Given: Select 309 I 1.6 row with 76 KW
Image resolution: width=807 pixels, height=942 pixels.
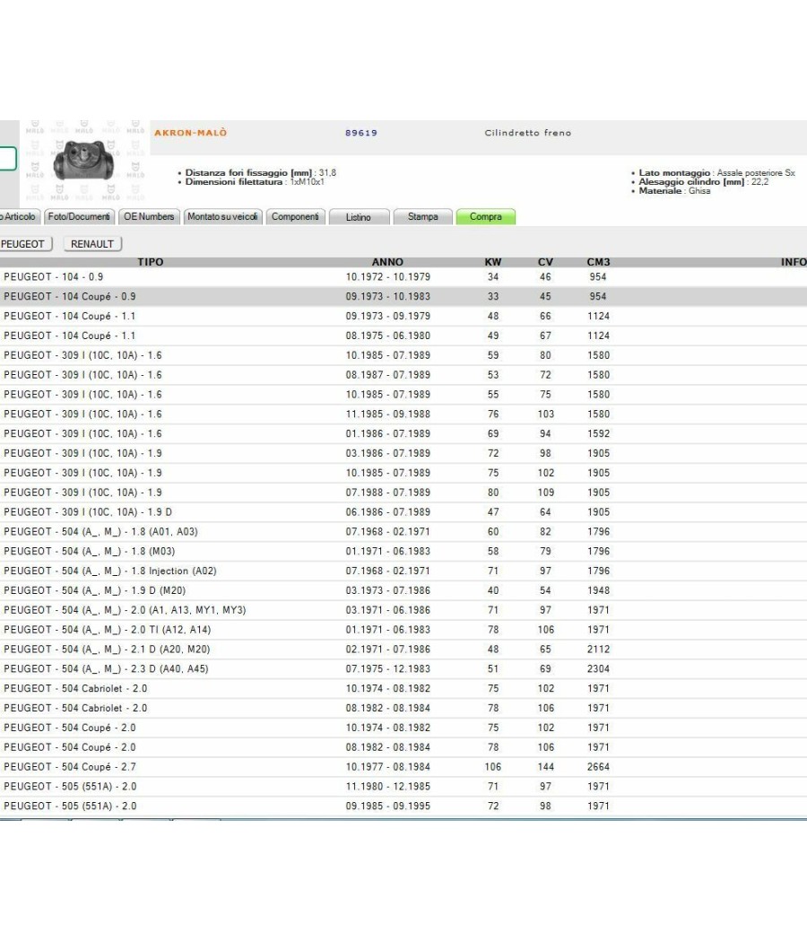Looking at the screenshot, I should point(403,414).
